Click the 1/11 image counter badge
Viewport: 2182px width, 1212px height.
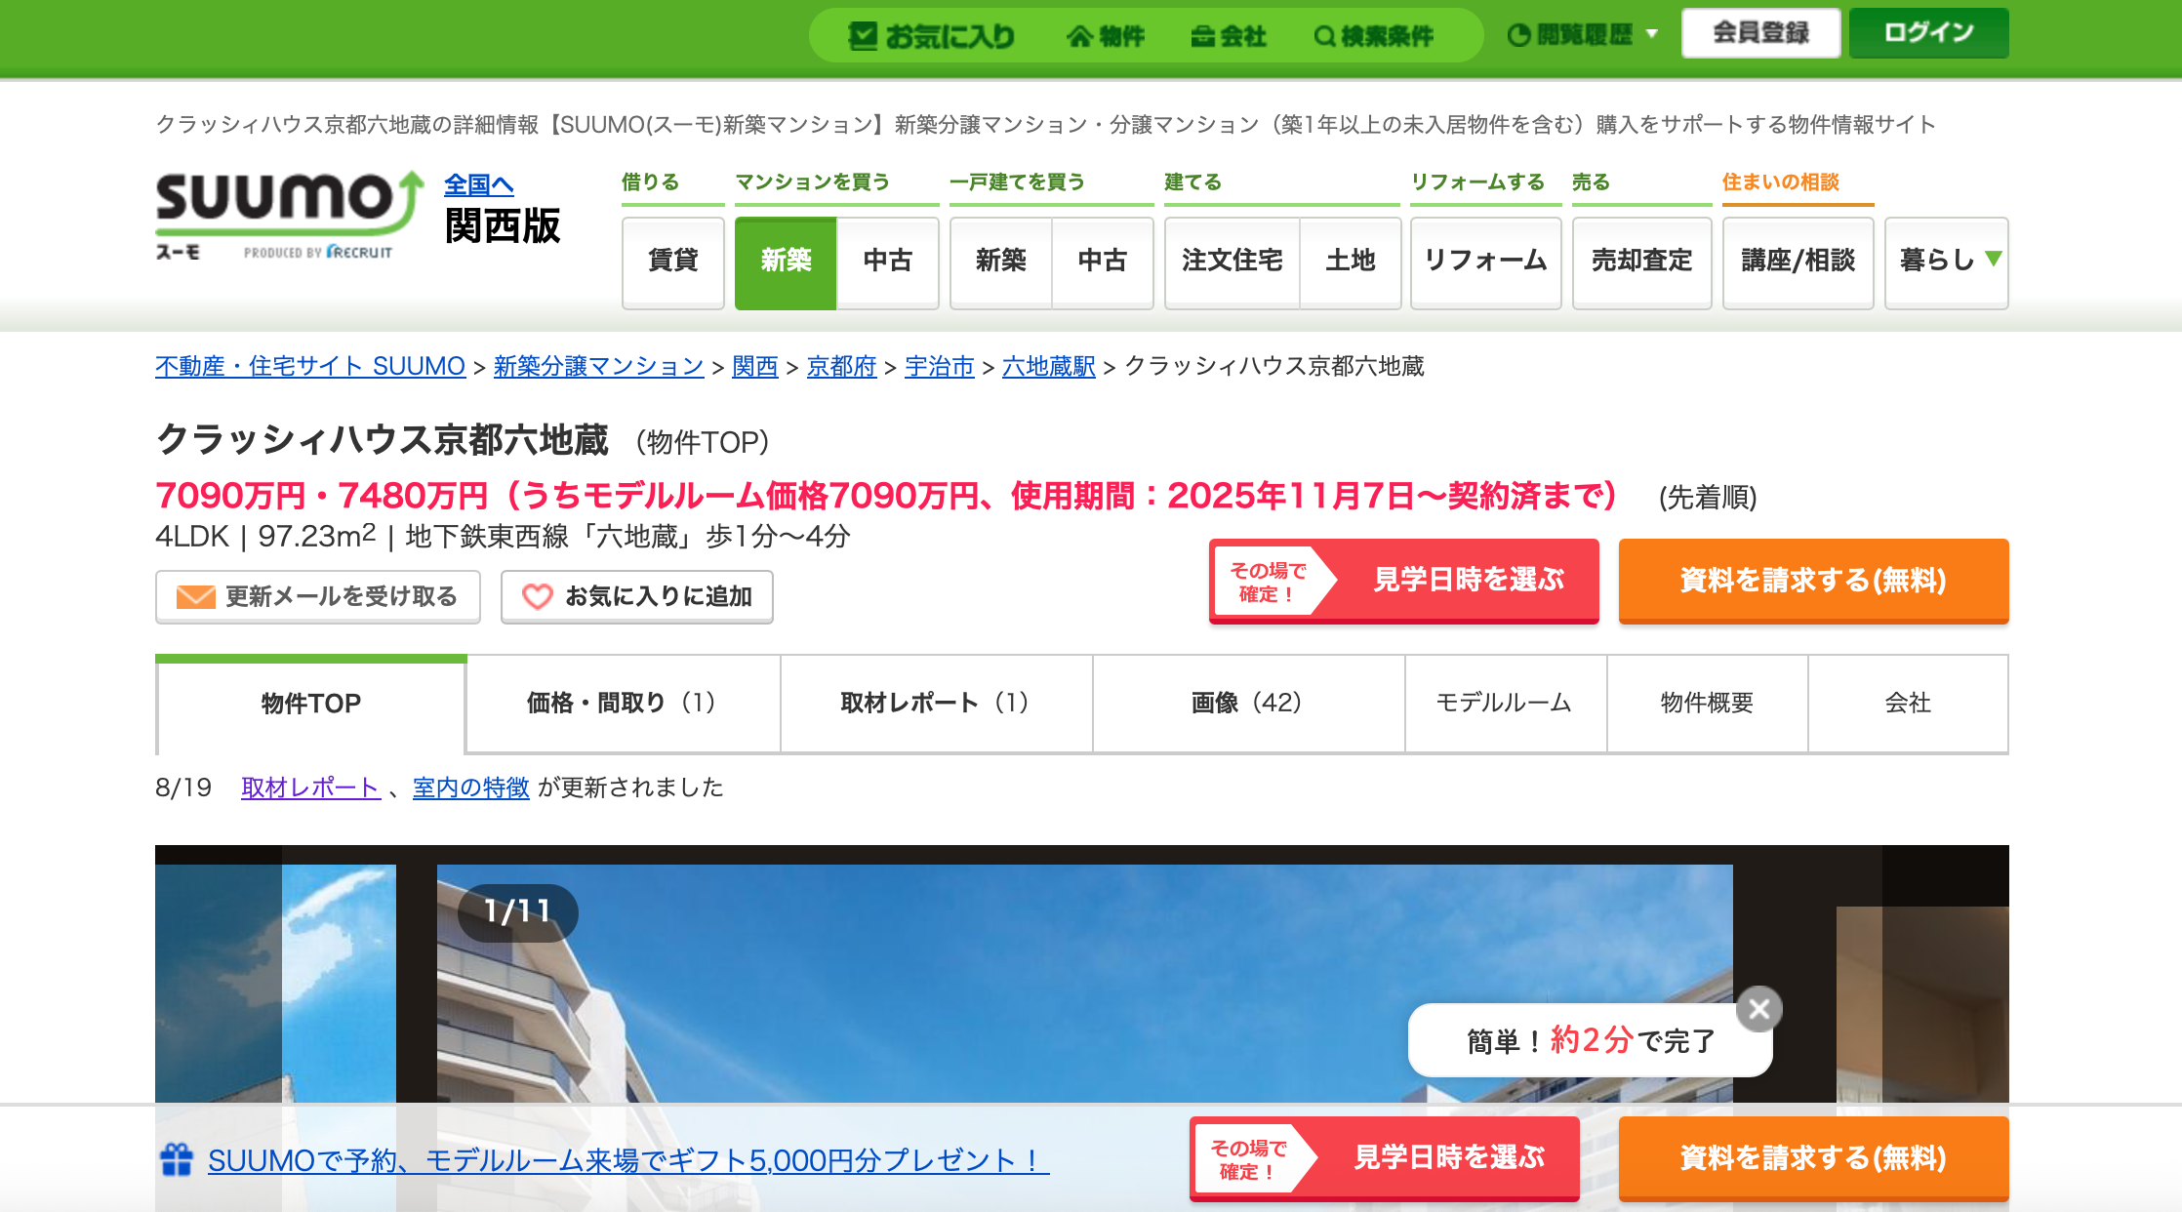click(518, 912)
